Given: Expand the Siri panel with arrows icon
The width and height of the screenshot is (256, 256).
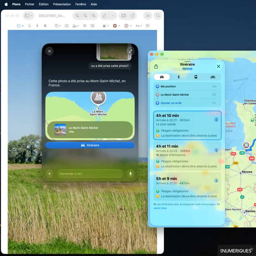Looking at the screenshot, I should coord(130,51).
